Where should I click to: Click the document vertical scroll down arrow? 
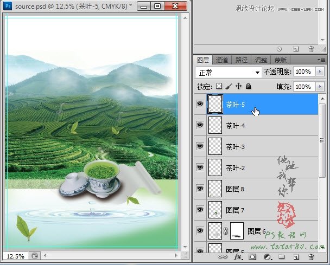coord(185,247)
